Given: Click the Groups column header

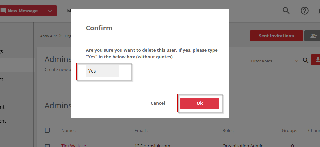Looking at the screenshot, I should coord(289,130).
